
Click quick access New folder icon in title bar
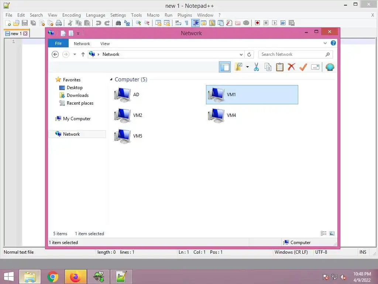point(71,33)
